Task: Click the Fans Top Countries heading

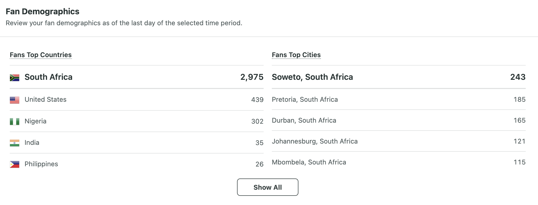Action: [x=41, y=55]
